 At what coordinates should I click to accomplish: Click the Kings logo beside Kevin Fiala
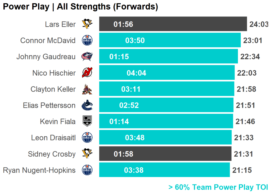(x=87, y=121)
